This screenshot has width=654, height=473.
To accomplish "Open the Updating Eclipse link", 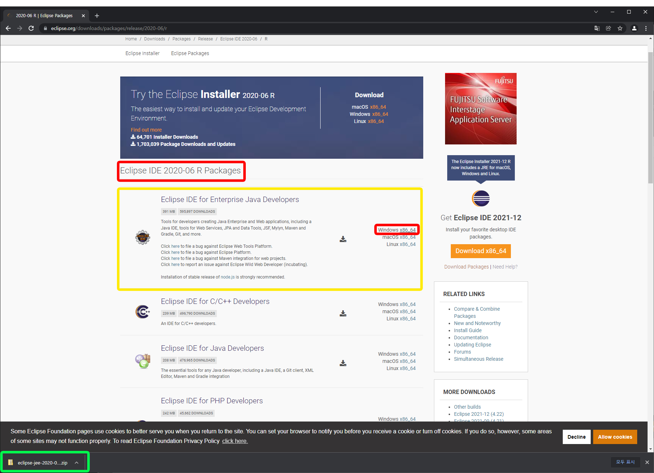I will [472, 345].
